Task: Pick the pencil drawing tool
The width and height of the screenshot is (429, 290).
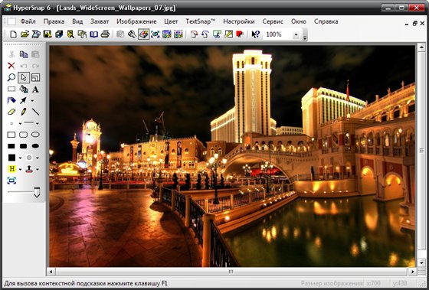Action: click(23, 112)
